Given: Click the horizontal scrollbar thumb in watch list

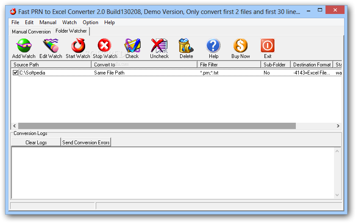Looking at the screenshot, I should [x=157, y=126].
